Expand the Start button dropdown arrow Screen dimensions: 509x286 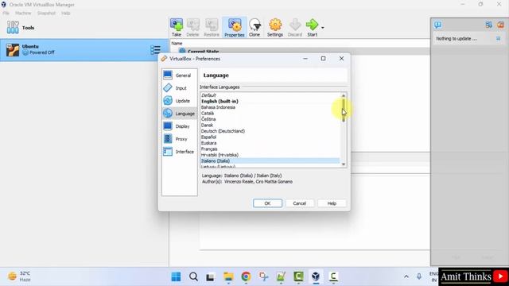322,28
